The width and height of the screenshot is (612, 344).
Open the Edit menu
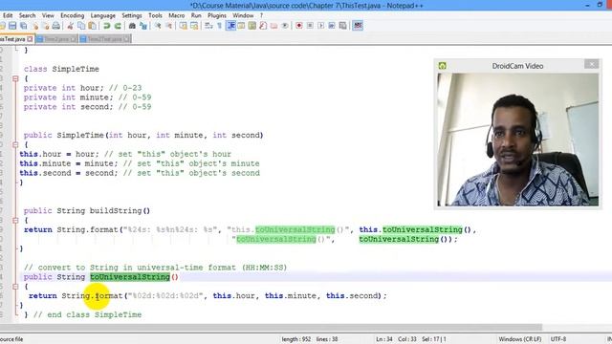(x=8, y=15)
